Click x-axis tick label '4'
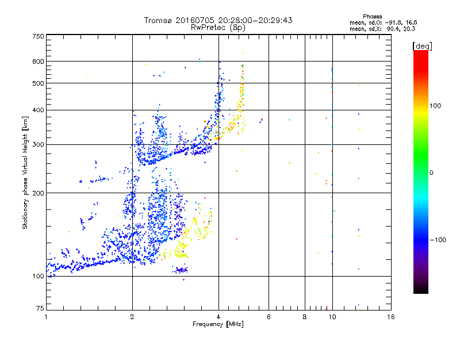Viewport: 460px width, 345px height. [x=218, y=317]
